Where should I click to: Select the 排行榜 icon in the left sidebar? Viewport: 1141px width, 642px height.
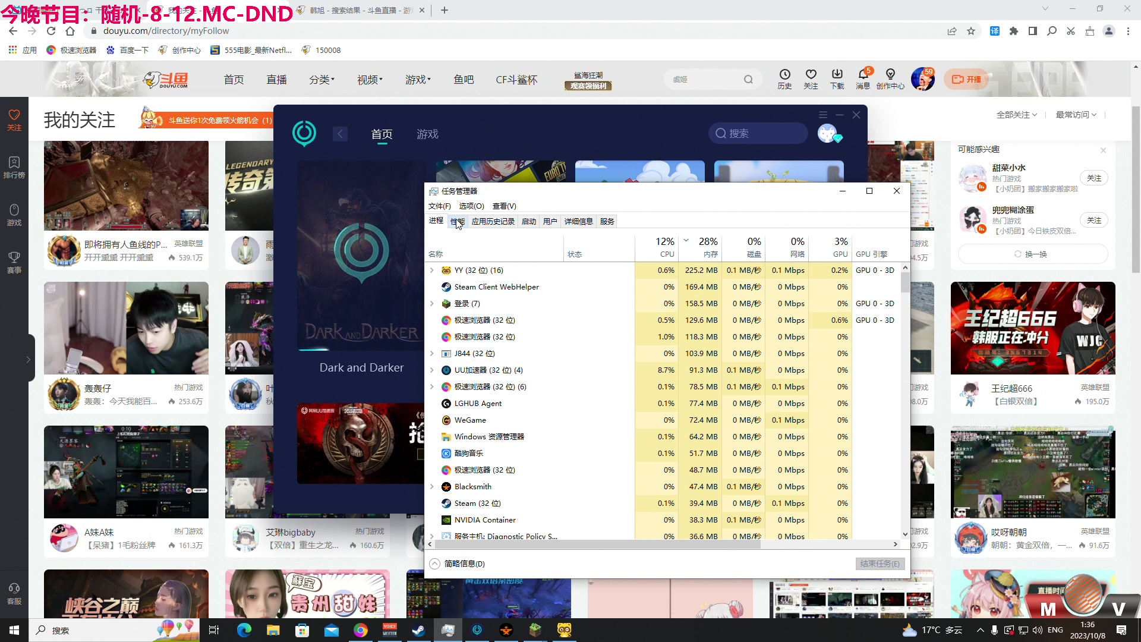coord(14,166)
